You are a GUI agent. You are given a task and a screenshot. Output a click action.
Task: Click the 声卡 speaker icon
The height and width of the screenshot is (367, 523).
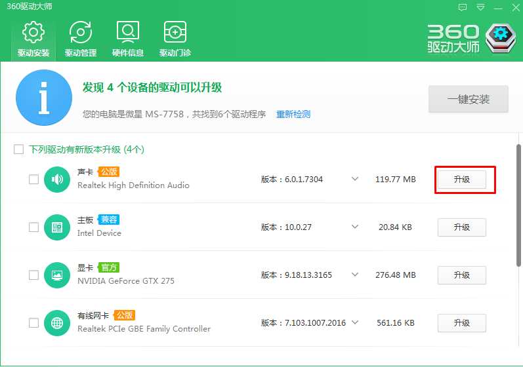57,180
